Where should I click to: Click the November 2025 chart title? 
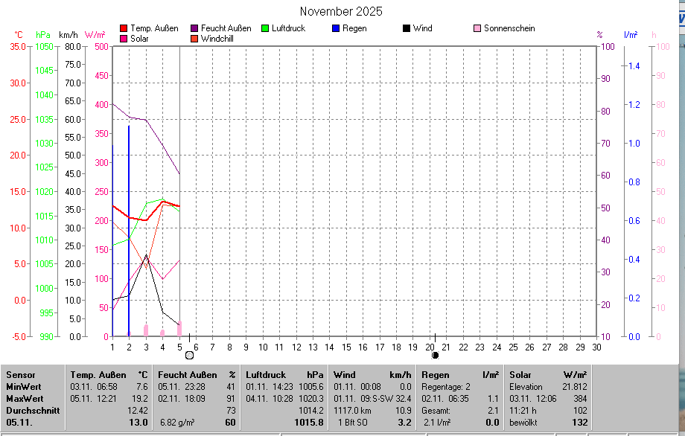[x=341, y=11]
